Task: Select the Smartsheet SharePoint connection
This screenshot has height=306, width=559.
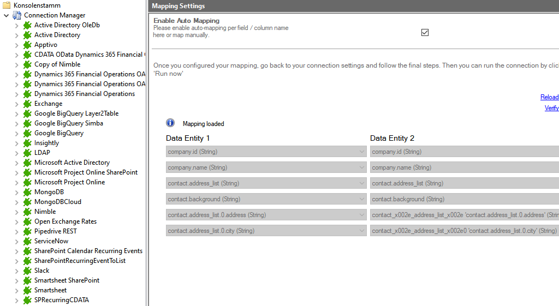Action: pyautogui.click(x=67, y=280)
